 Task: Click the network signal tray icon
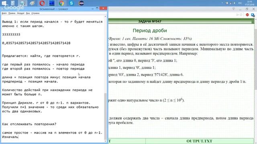point(230,3)
